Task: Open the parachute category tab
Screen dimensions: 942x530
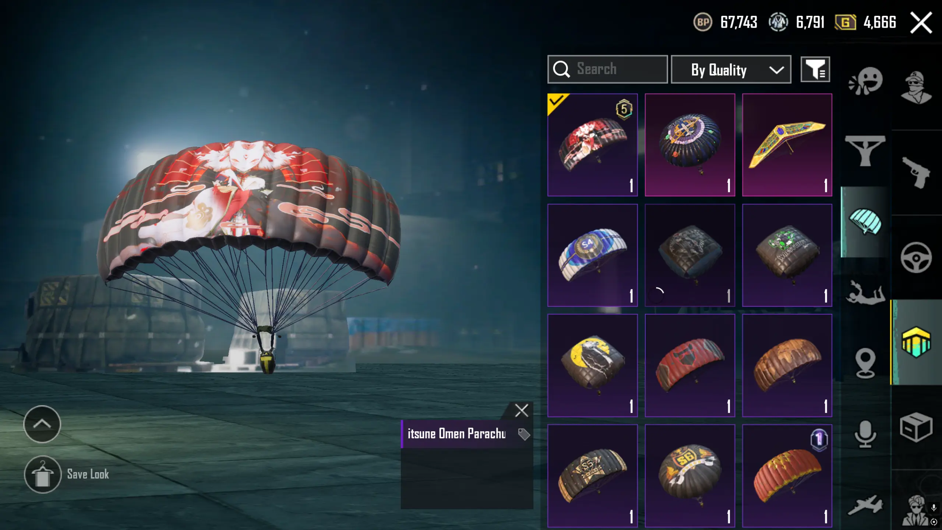Action: tap(865, 221)
